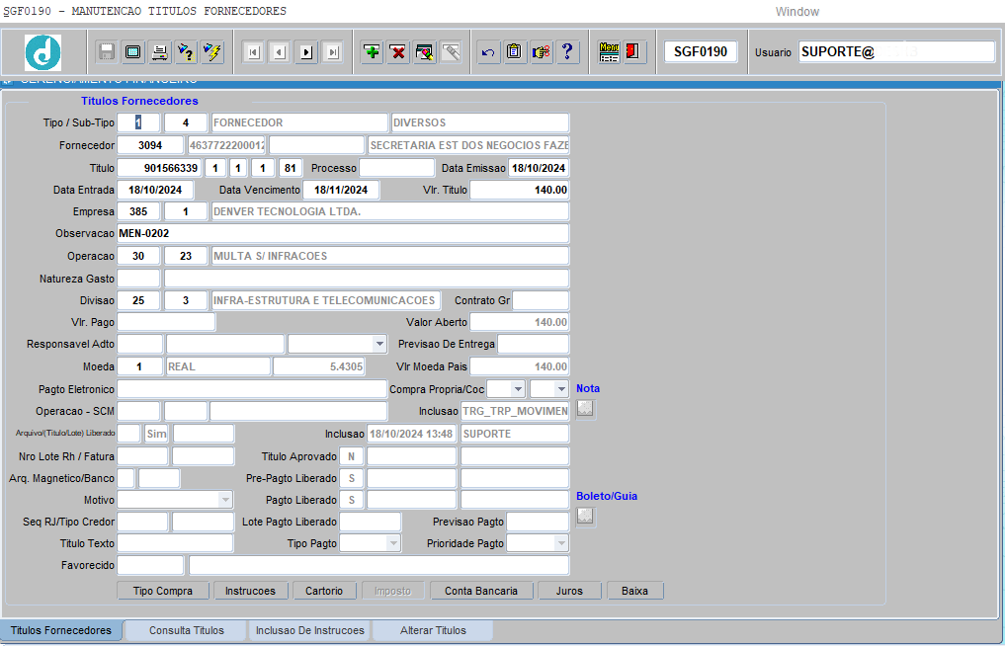Click the screen print monitor icon
1005x646 pixels.
[133, 52]
